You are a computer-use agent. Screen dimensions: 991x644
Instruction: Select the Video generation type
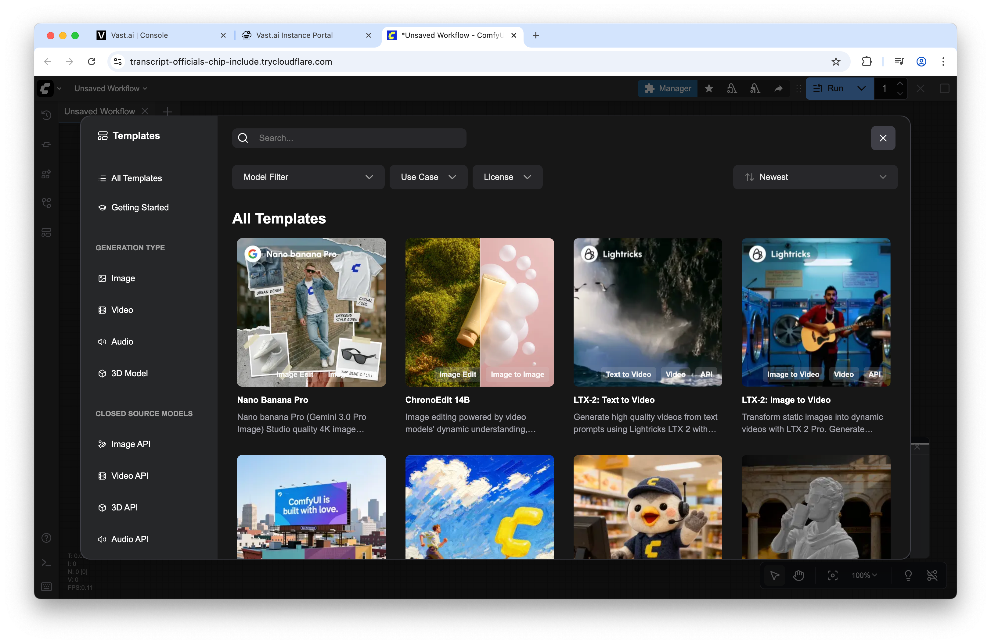click(x=121, y=310)
